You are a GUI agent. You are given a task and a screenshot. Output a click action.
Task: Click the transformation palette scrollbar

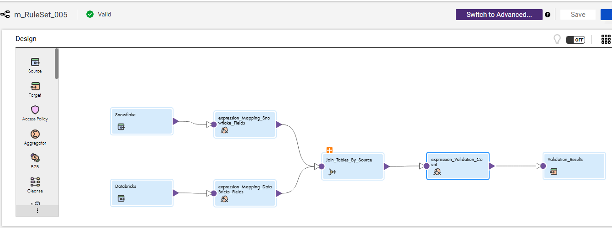(57, 64)
